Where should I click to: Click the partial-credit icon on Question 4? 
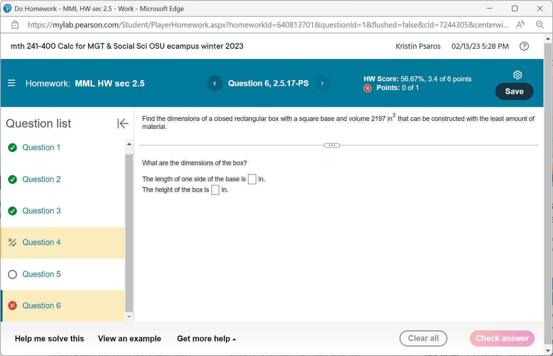(x=12, y=242)
